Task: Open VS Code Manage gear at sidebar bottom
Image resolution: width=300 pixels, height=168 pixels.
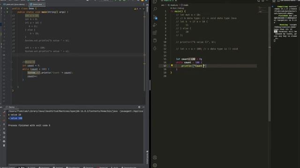Action: pyautogui.click(x=155, y=165)
